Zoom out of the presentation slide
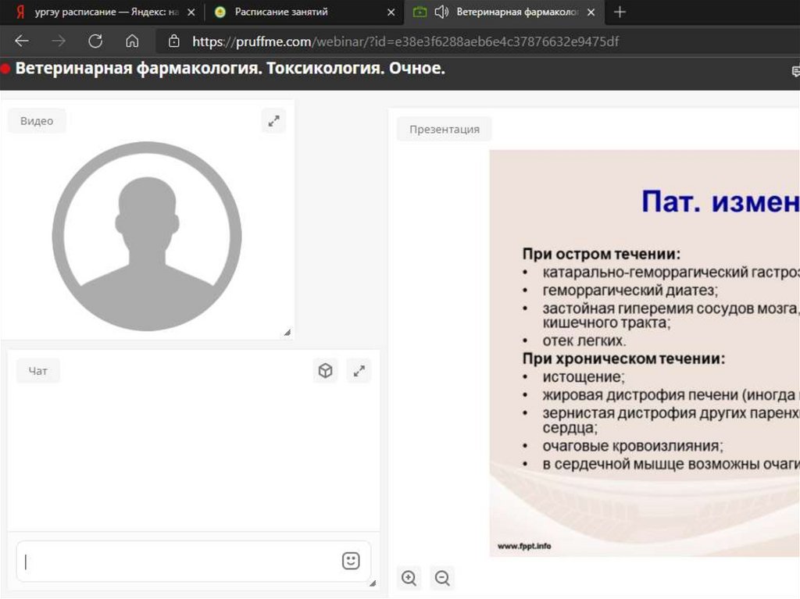800x599 pixels. click(442, 578)
